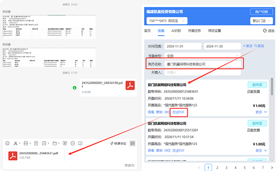Viewport: 276px width, 171px height.
Task: Switch to the 绑定设置 tab
Action: coord(215,31)
